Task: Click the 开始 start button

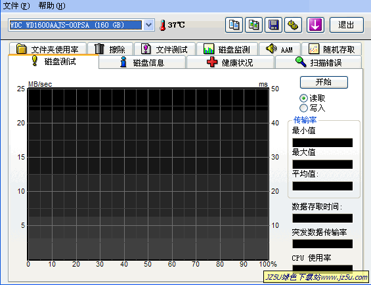Action: (324, 82)
